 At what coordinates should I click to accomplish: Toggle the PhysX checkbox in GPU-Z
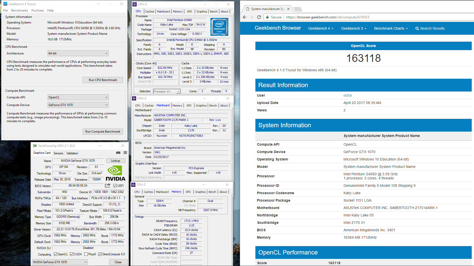(86, 254)
